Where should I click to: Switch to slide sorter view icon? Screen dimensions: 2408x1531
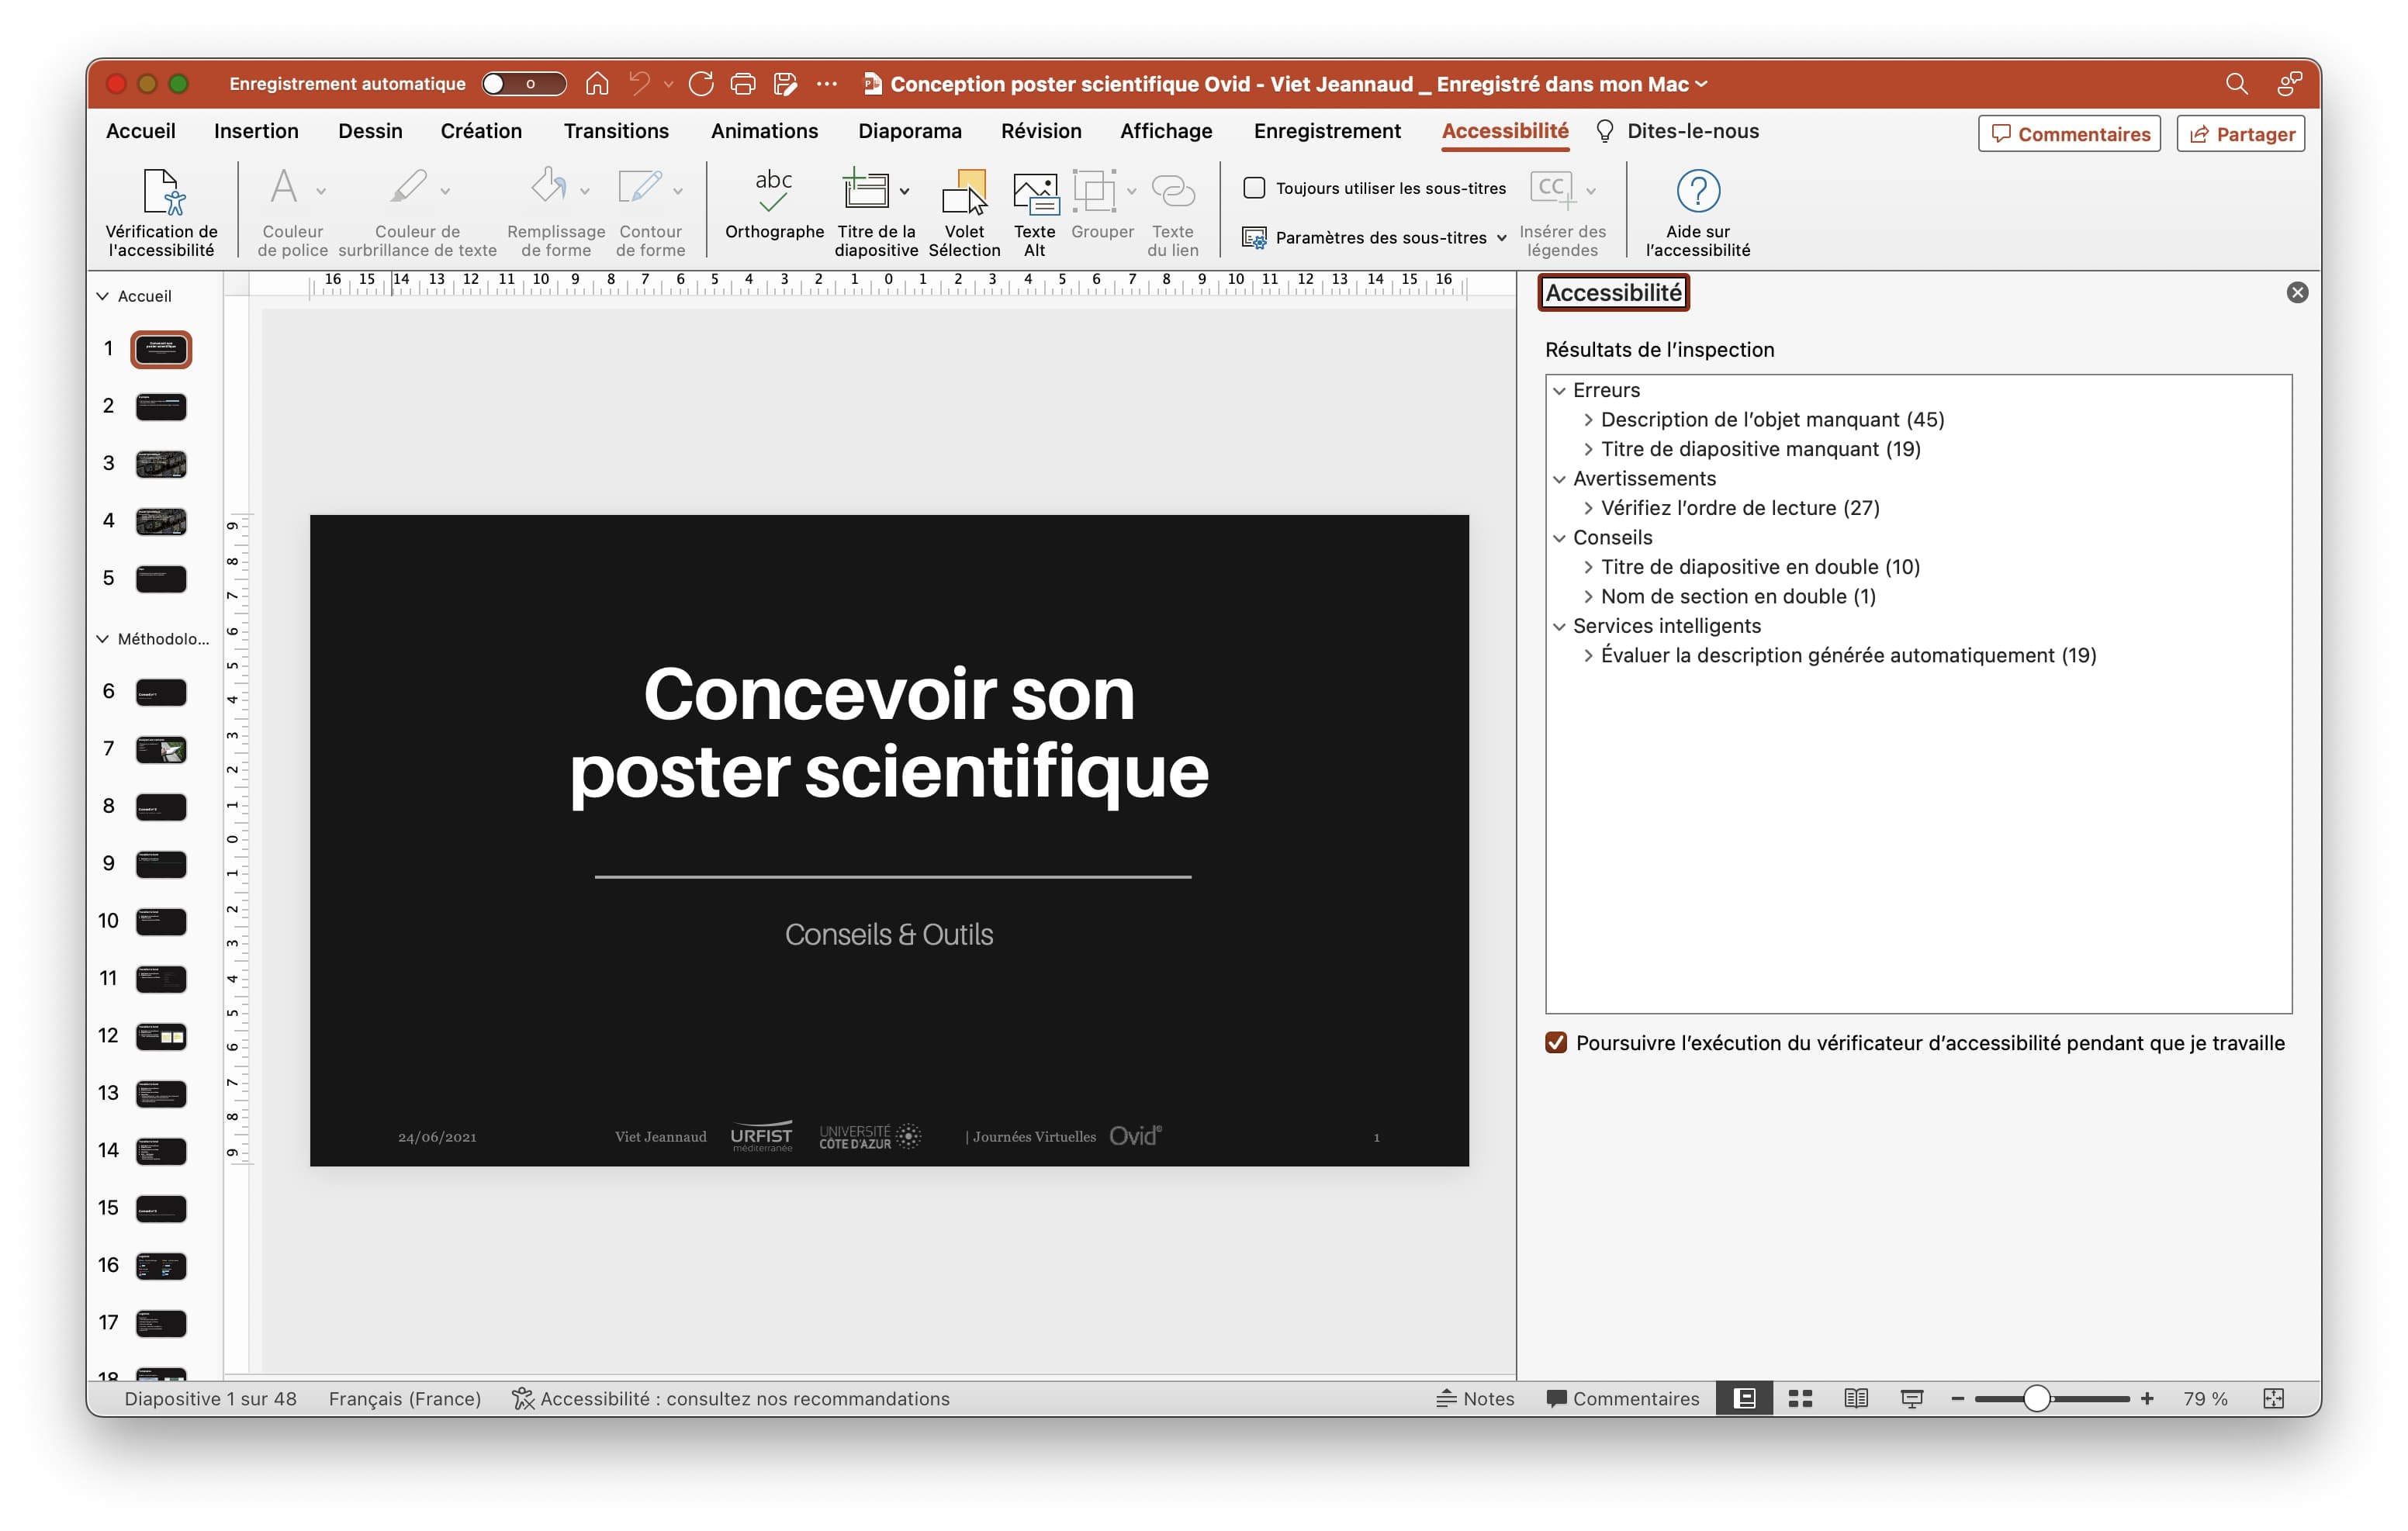tap(1800, 1398)
